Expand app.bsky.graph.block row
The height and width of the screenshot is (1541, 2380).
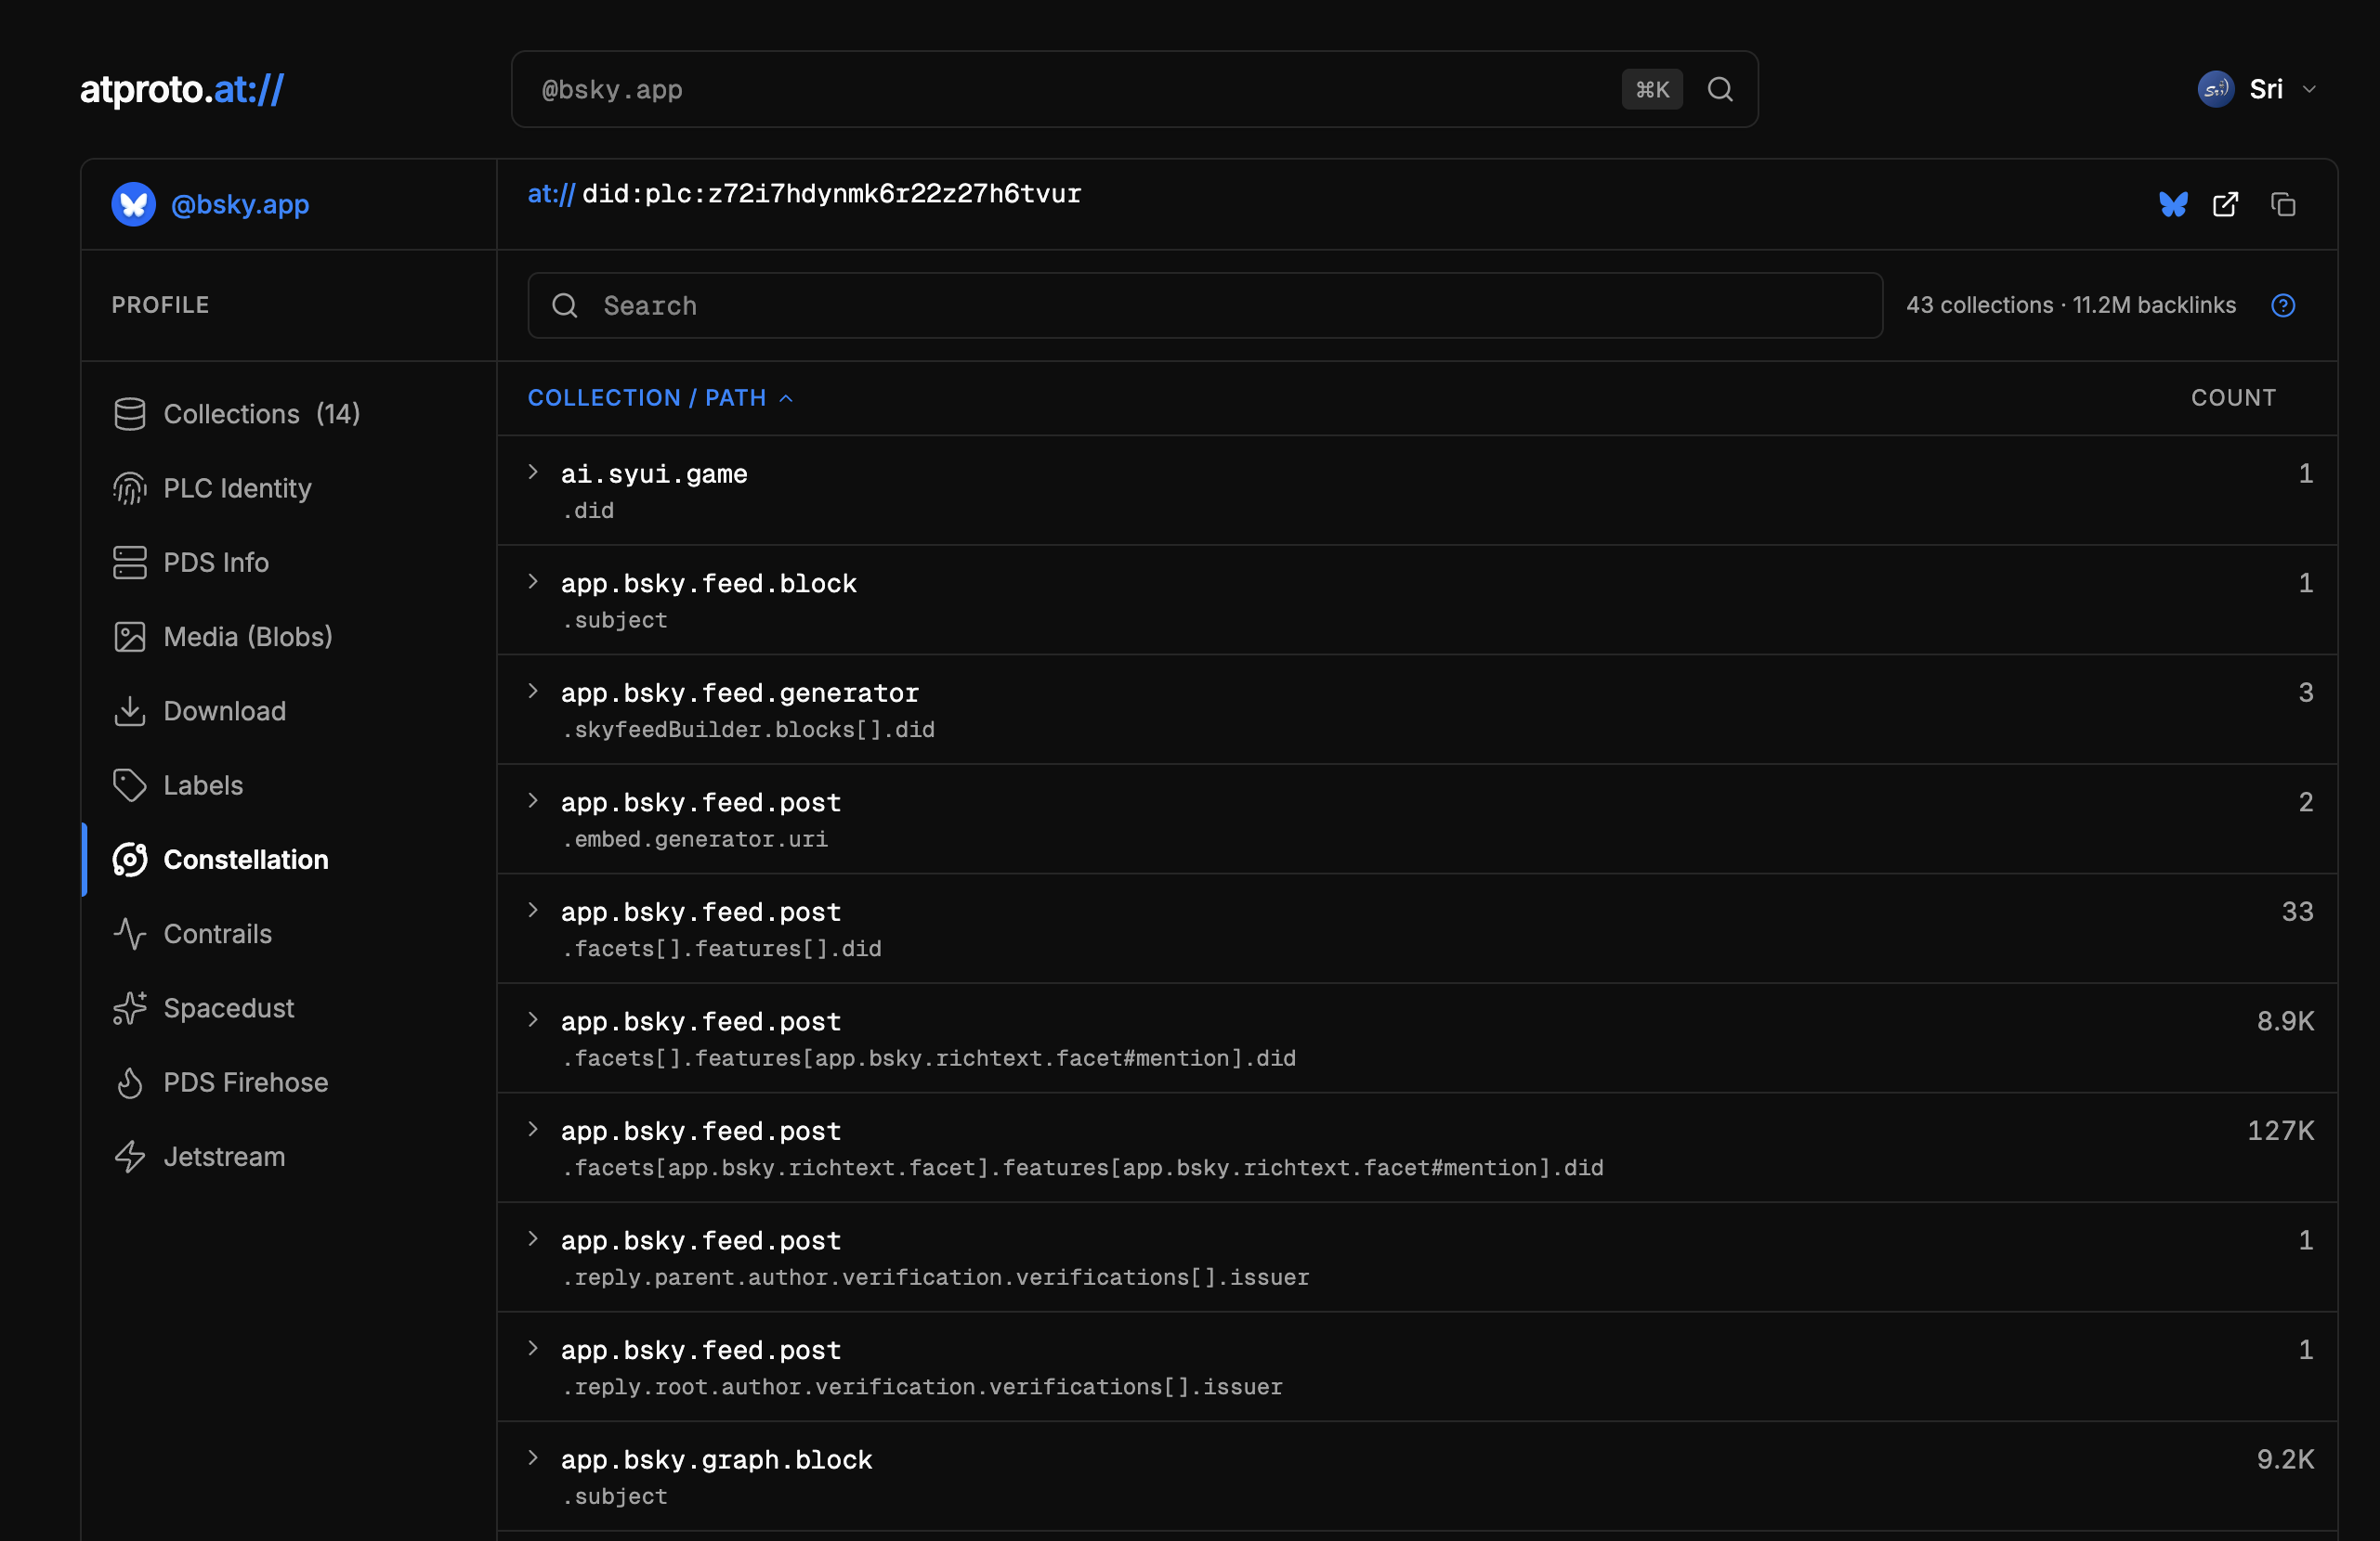pos(533,1458)
